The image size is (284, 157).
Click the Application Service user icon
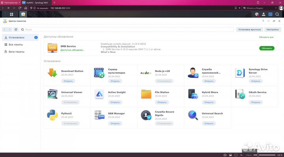tap(193, 73)
